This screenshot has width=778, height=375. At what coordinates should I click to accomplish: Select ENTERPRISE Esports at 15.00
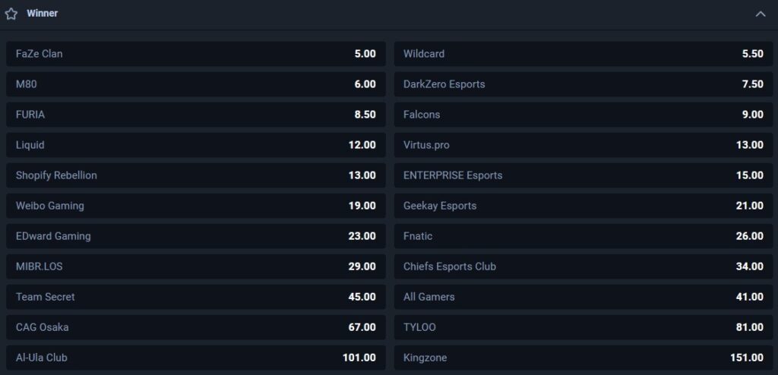point(583,175)
